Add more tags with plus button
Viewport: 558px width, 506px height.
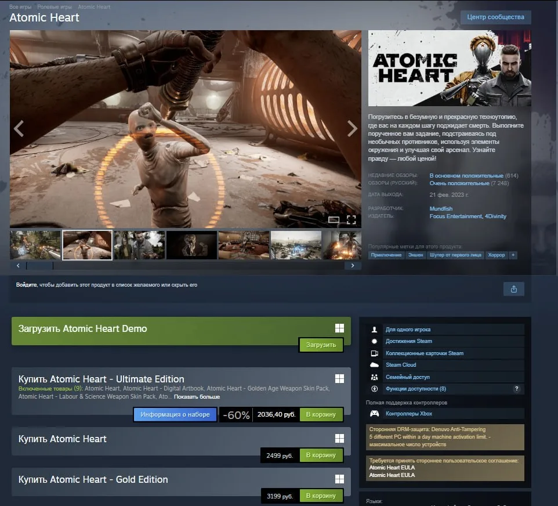coord(513,255)
